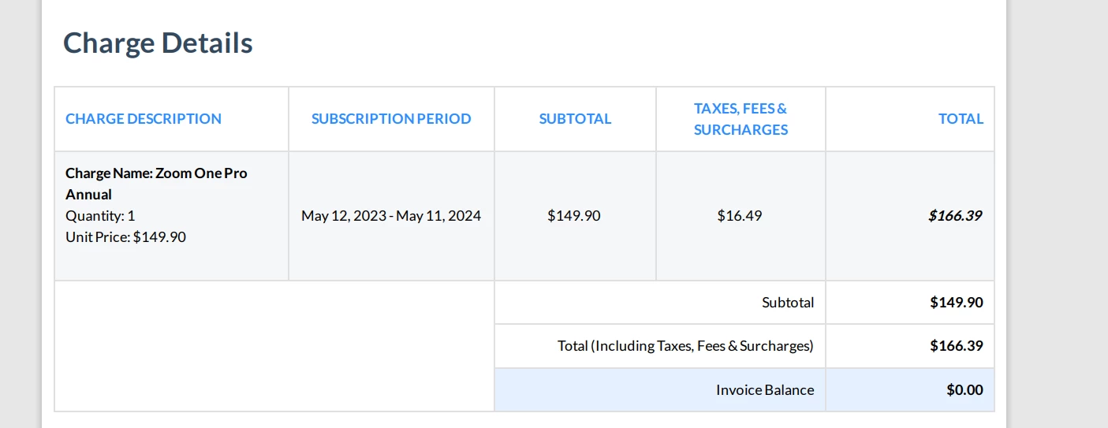Viewport: 1108px width, 428px height.
Task: Click the bold $166.39 summary total
Action: coord(956,346)
